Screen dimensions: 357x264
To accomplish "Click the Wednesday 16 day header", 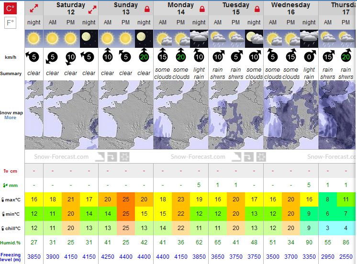I will tap(291, 9).
